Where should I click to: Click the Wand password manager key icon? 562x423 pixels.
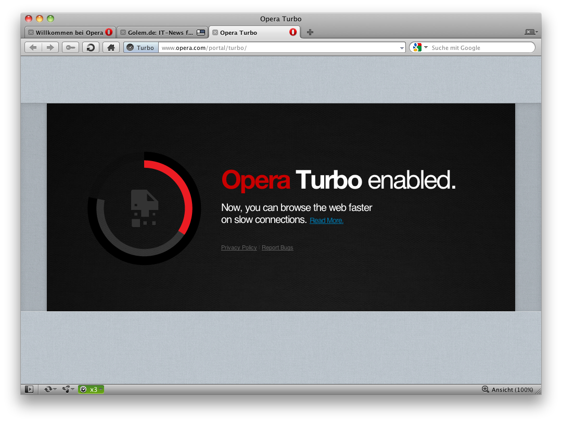[70, 47]
